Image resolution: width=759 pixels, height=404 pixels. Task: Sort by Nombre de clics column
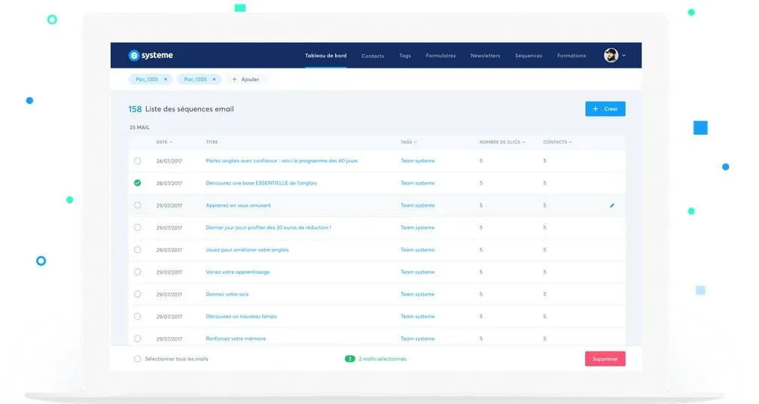501,142
